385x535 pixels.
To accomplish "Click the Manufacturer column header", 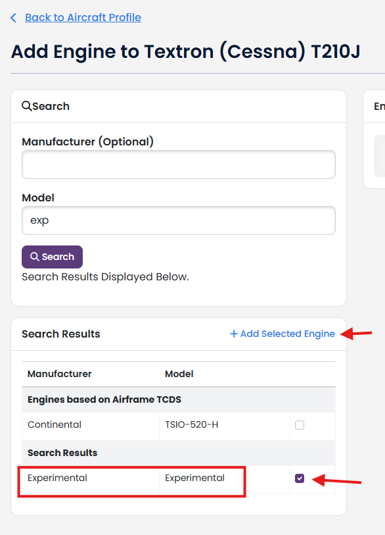I will pyautogui.click(x=60, y=374).
